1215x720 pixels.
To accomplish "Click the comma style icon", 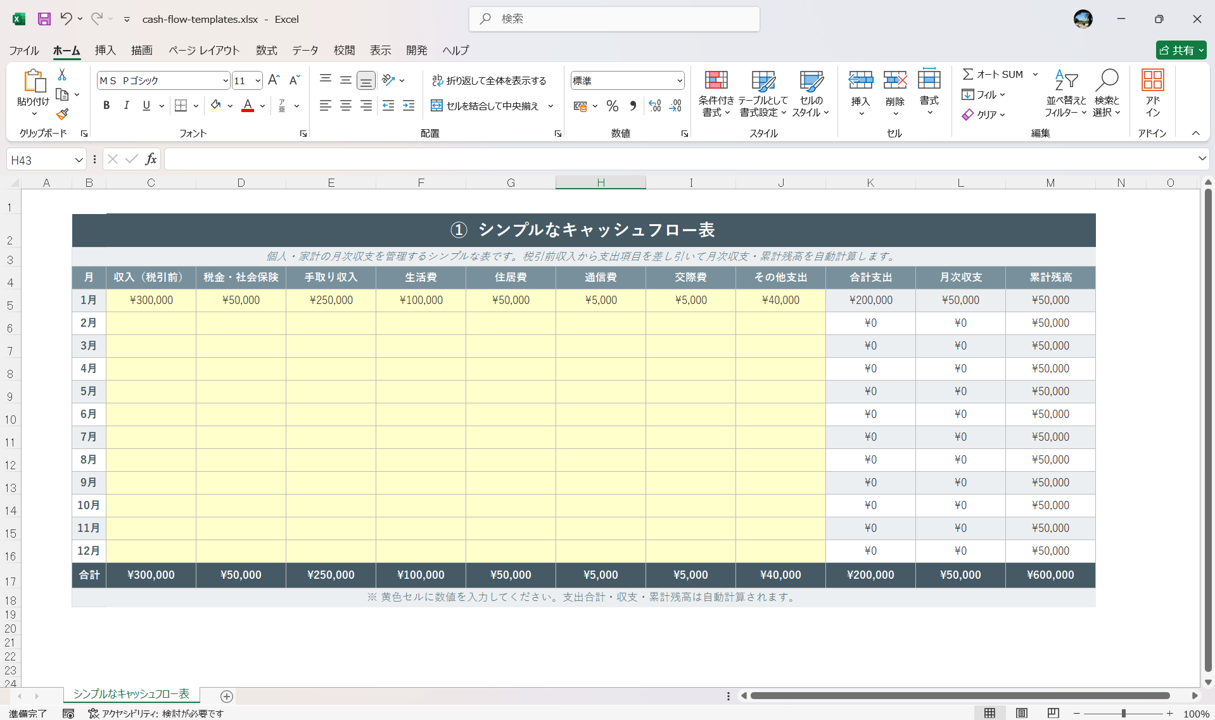I will pos(633,106).
